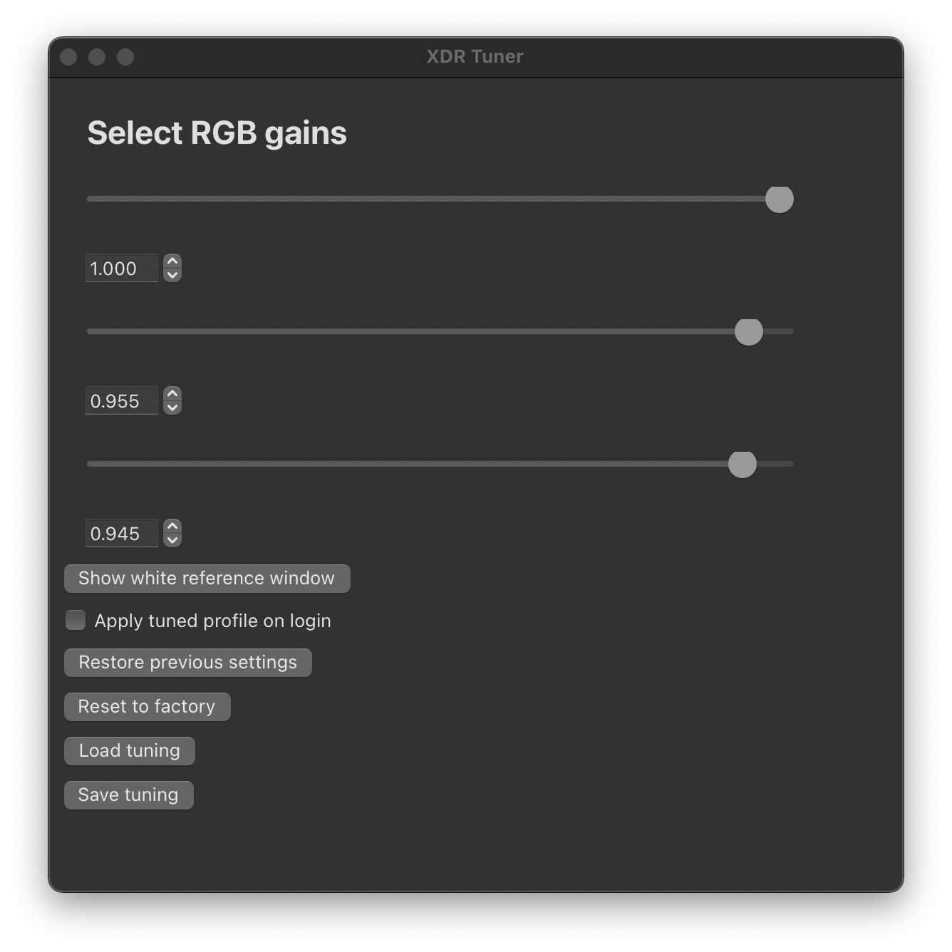Select the 0.955 gain value field
This screenshot has width=952, height=952.
121,400
